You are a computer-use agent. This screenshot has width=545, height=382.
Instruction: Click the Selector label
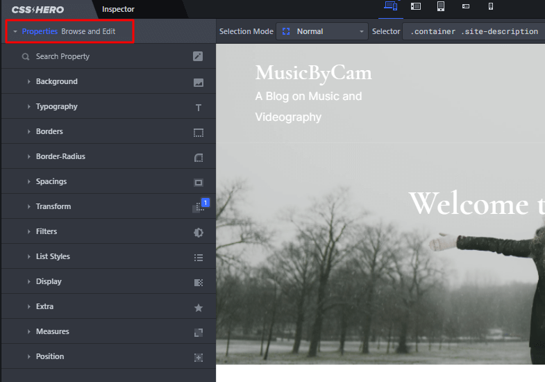click(386, 31)
